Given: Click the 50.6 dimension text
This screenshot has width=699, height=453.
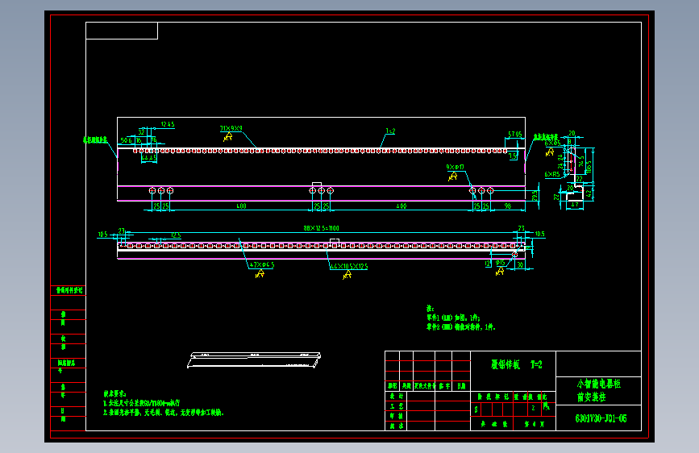Looking at the screenshot, I should point(126,140).
